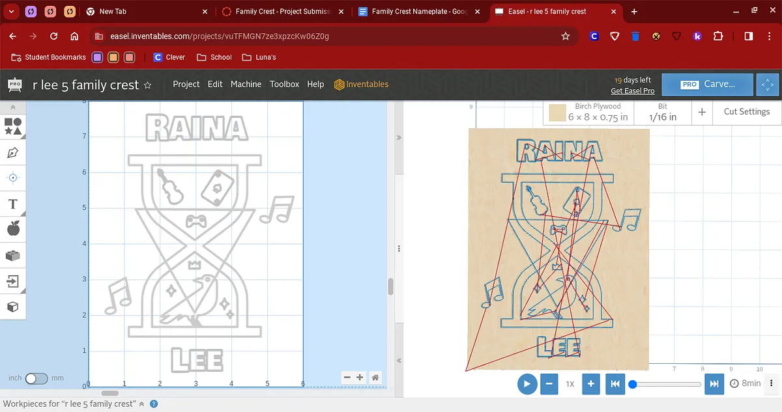Collapse the left toolbar with double chevron
Image resolution: width=782 pixels, height=412 pixels.
[x=12, y=107]
